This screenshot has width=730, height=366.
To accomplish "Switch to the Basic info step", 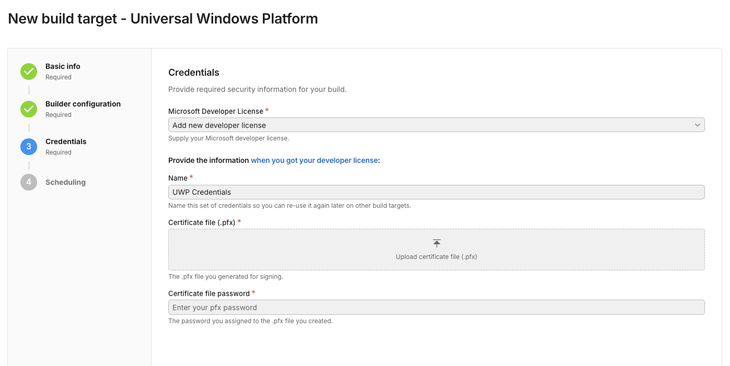I will pos(62,66).
